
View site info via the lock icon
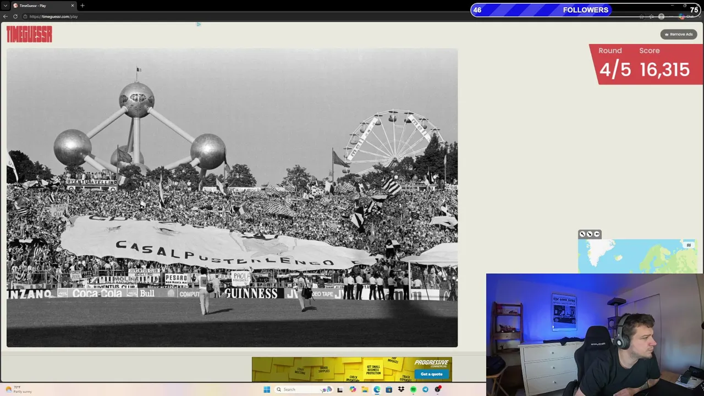[x=25, y=16]
